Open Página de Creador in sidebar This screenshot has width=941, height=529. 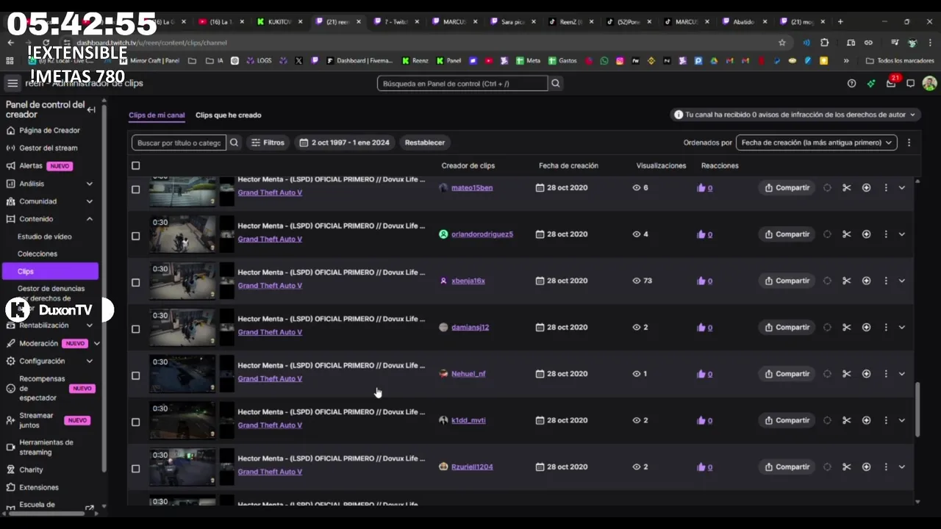49,130
